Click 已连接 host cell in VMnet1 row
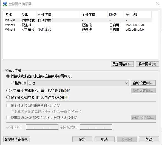Screen dimensions: 162x145 tap(87, 25)
